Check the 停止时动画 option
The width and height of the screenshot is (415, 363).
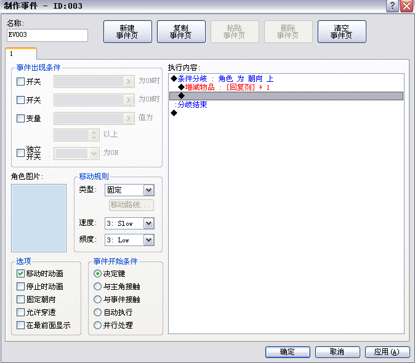tap(20, 286)
